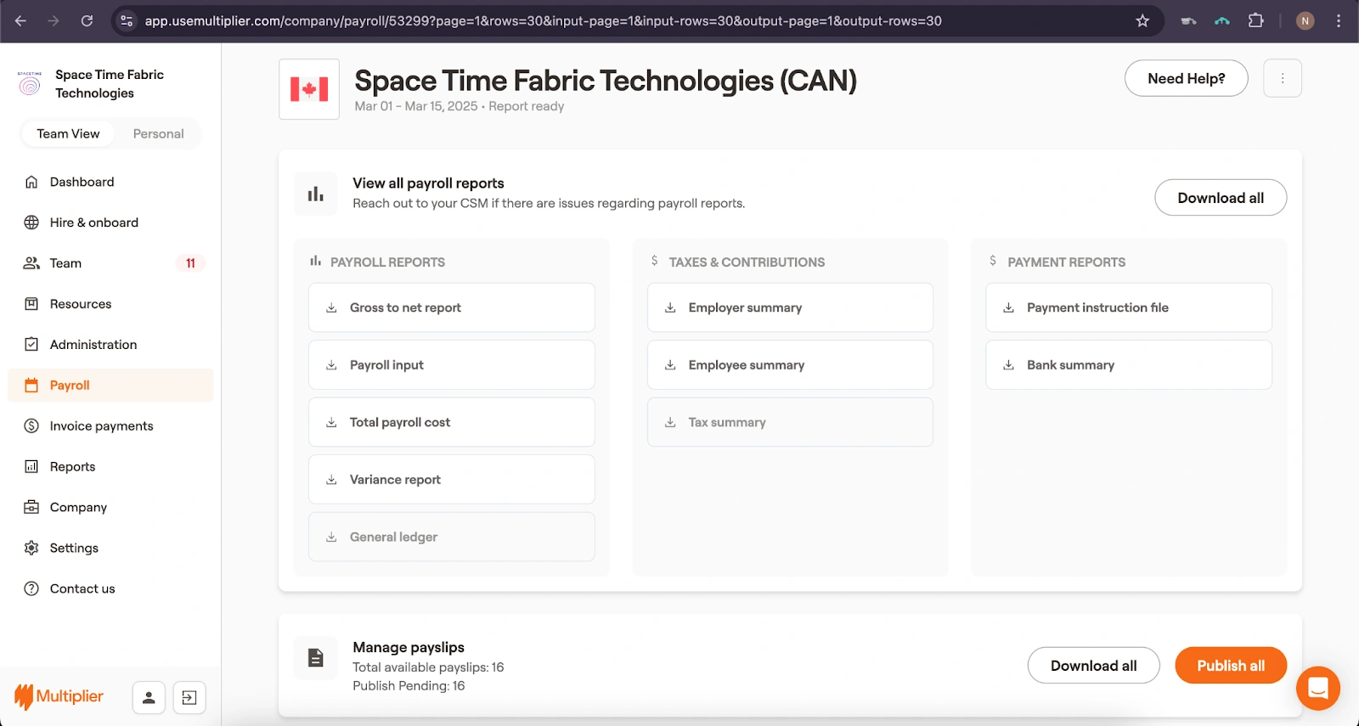Click the Team notification badge 11

(x=190, y=263)
